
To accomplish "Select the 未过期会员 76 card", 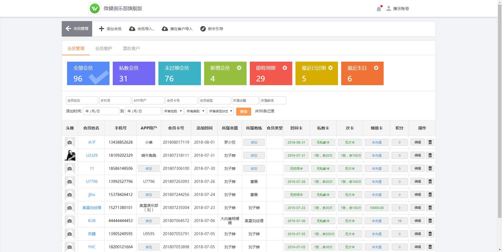I will [180, 73].
